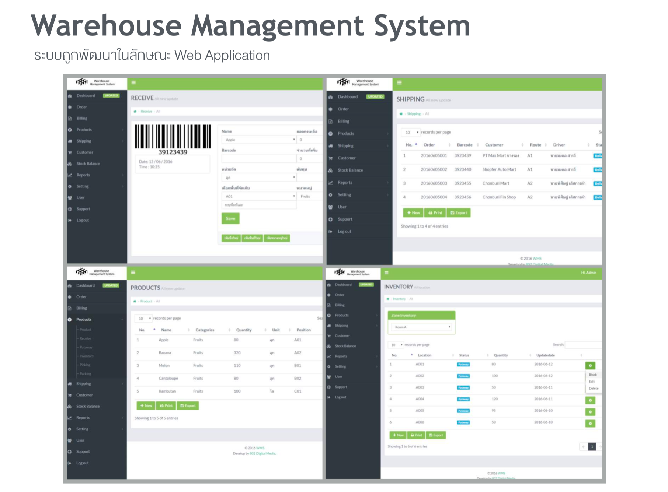This screenshot has width=668, height=492.
Task: Expand the storage area dropdown showing A01
Action: tap(259, 197)
